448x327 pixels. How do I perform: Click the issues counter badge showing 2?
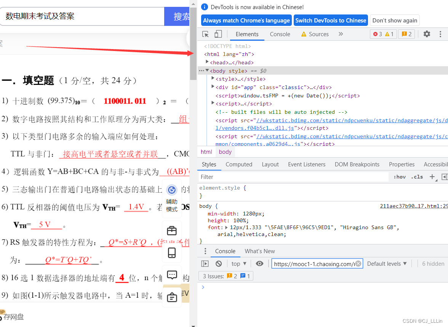click(x=406, y=34)
